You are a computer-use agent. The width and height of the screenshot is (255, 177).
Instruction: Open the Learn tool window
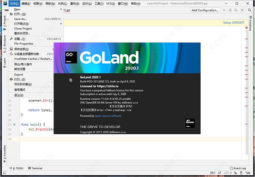click(5, 62)
